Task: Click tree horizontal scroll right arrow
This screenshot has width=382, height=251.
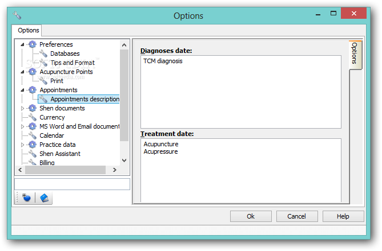Action: (115, 170)
